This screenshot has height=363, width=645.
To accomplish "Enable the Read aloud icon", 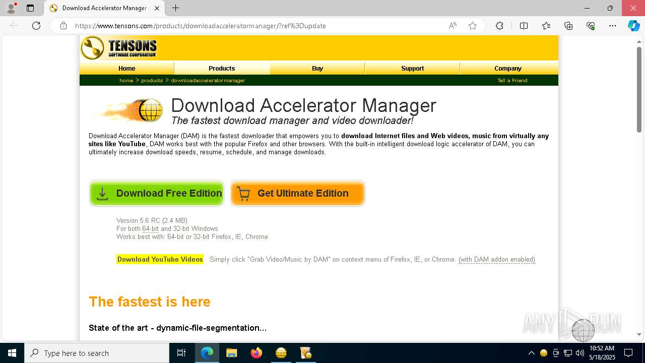I will (x=453, y=26).
